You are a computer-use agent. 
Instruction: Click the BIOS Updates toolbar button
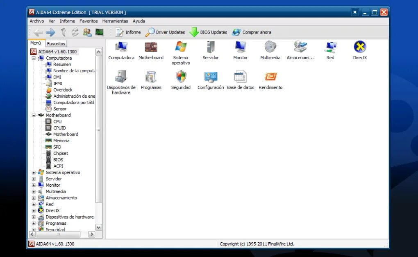[209, 32]
